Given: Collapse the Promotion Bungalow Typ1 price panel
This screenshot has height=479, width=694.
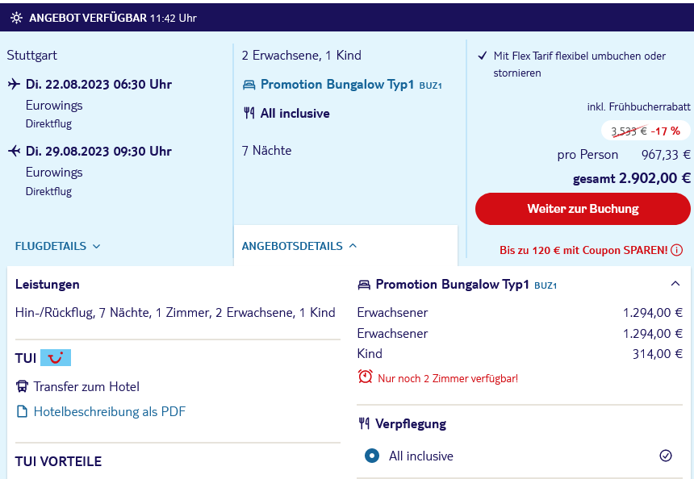Looking at the screenshot, I should click(675, 284).
